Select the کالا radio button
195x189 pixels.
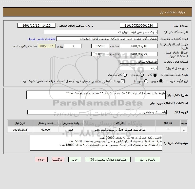tap(155, 75)
